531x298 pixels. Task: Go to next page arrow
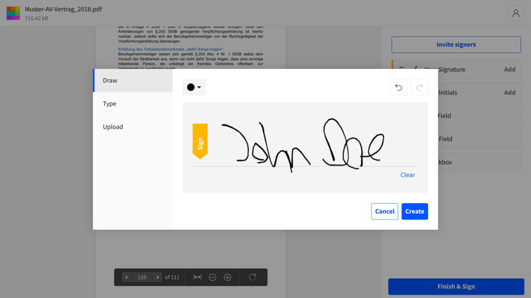click(x=157, y=277)
